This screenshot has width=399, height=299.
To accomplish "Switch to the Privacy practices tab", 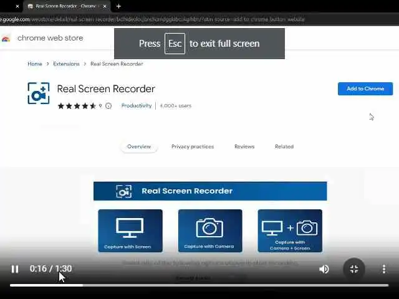I will click(x=193, y=147).
